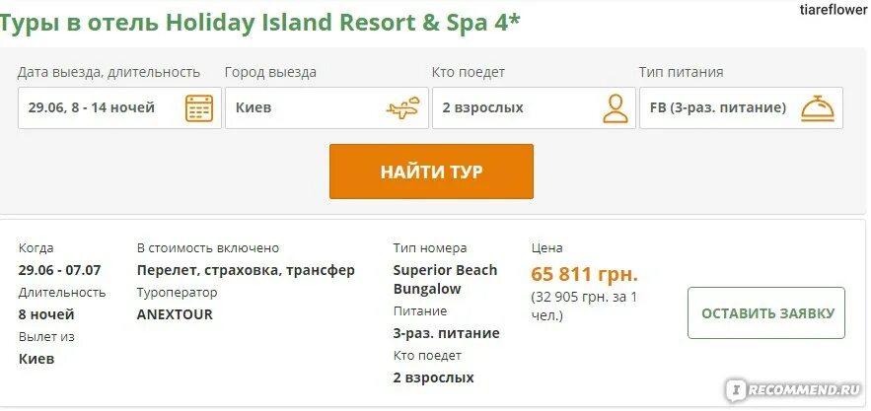Click the НАЙТИ ТУР search button
Image resolution: width=871 pixels, height=411 pixels.
tap(432, 171)
